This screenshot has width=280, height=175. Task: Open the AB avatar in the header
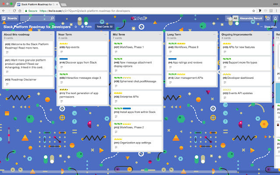tap(235, 18)
